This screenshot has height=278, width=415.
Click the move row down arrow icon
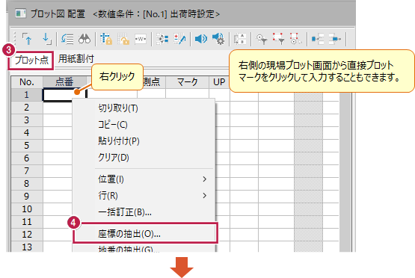[47, 39]
